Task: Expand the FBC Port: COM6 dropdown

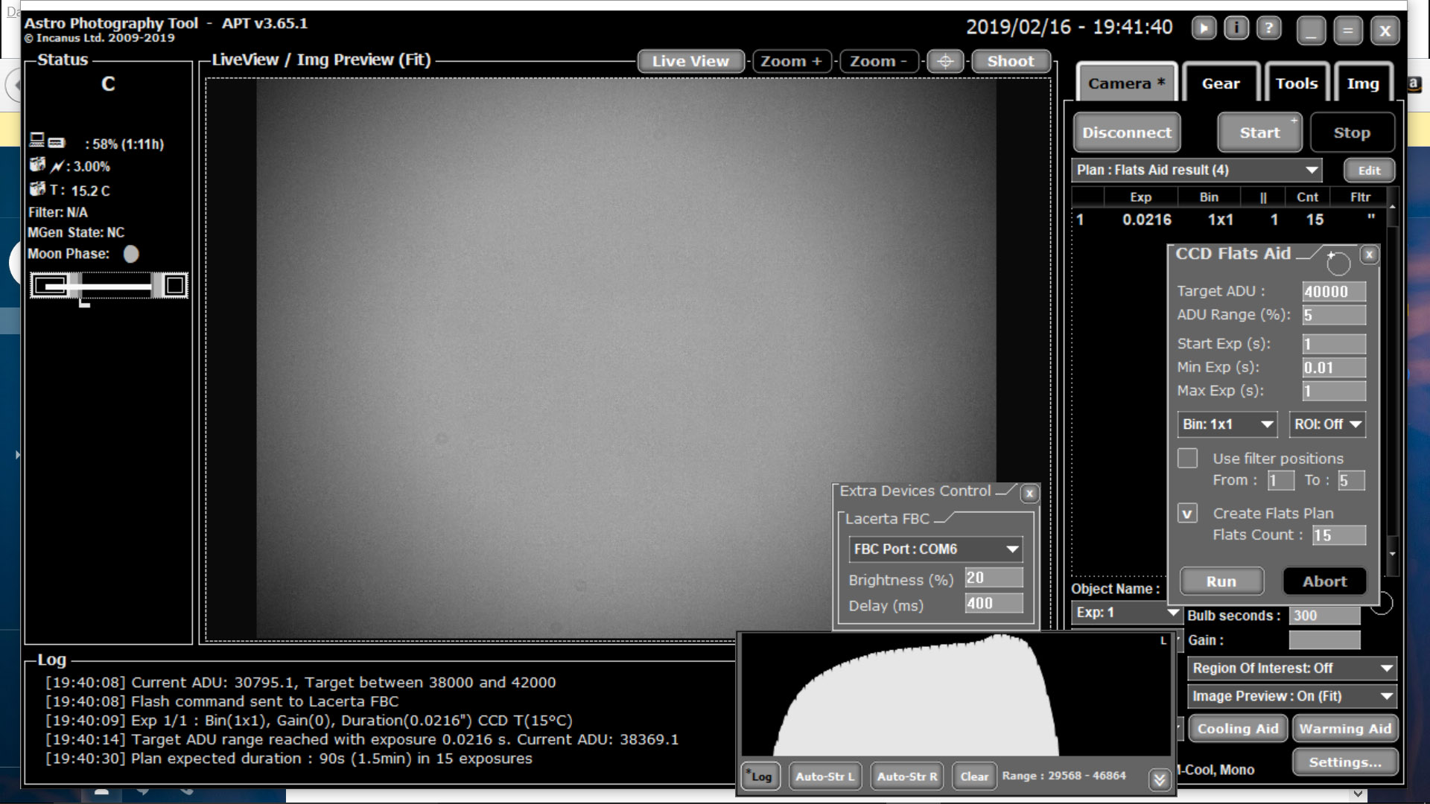Action: (935, 549)
